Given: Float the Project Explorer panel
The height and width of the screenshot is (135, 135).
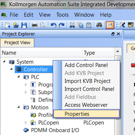Looking at the screenshot, I should pyautogui.click(x=113, y=34).
